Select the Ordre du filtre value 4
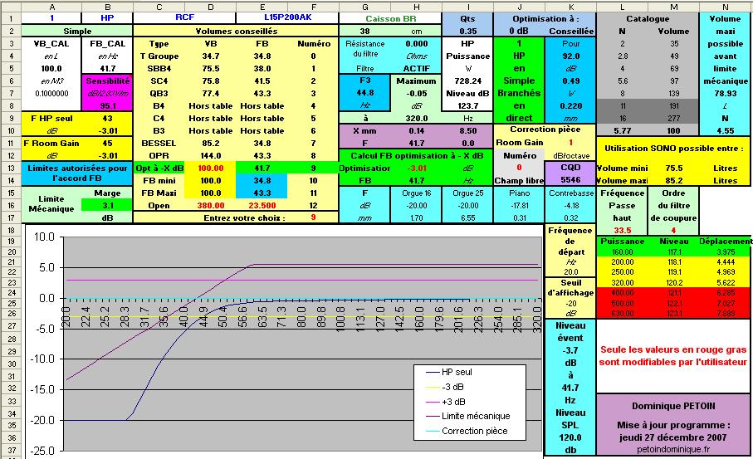753x459 pixels. coord(673,230)
